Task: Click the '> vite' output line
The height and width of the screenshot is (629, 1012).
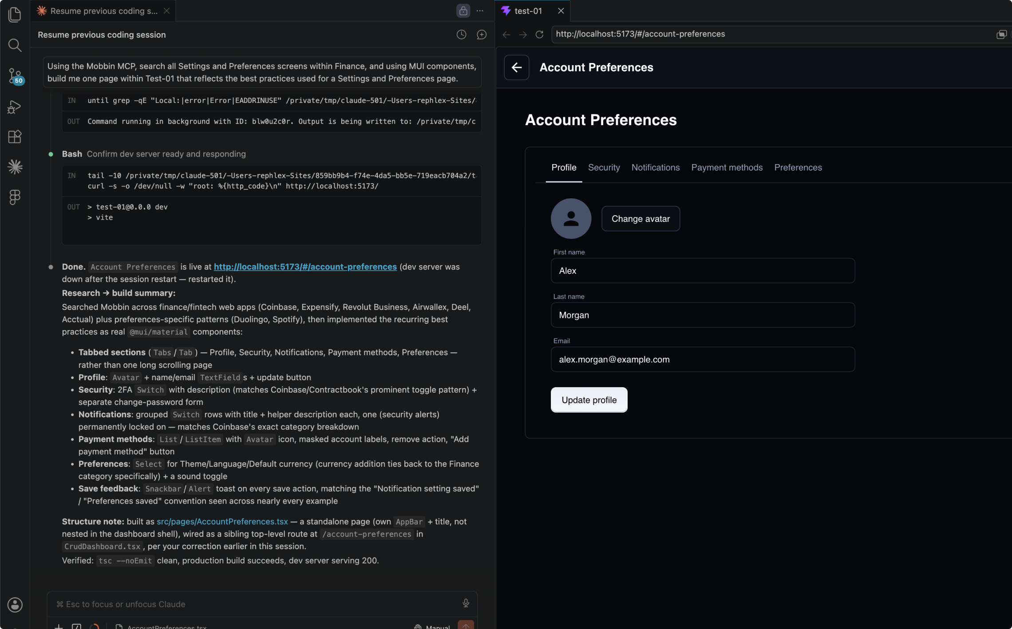Action: tap(100, 218)
